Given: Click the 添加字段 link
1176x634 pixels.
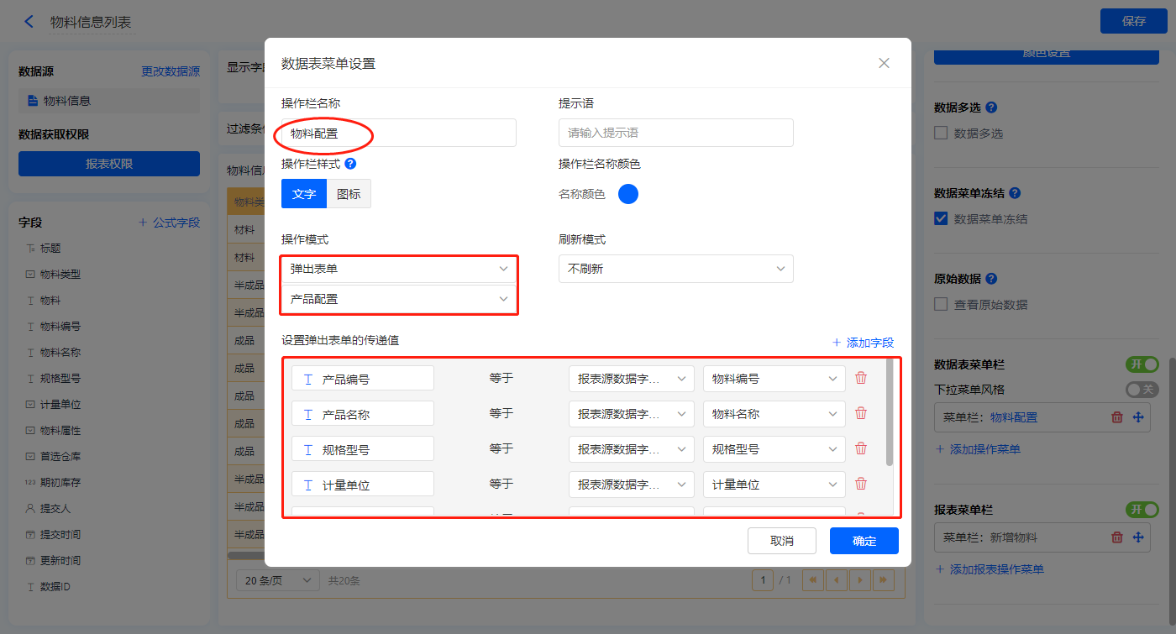Looking at the screenshot, I should [863, 343].
